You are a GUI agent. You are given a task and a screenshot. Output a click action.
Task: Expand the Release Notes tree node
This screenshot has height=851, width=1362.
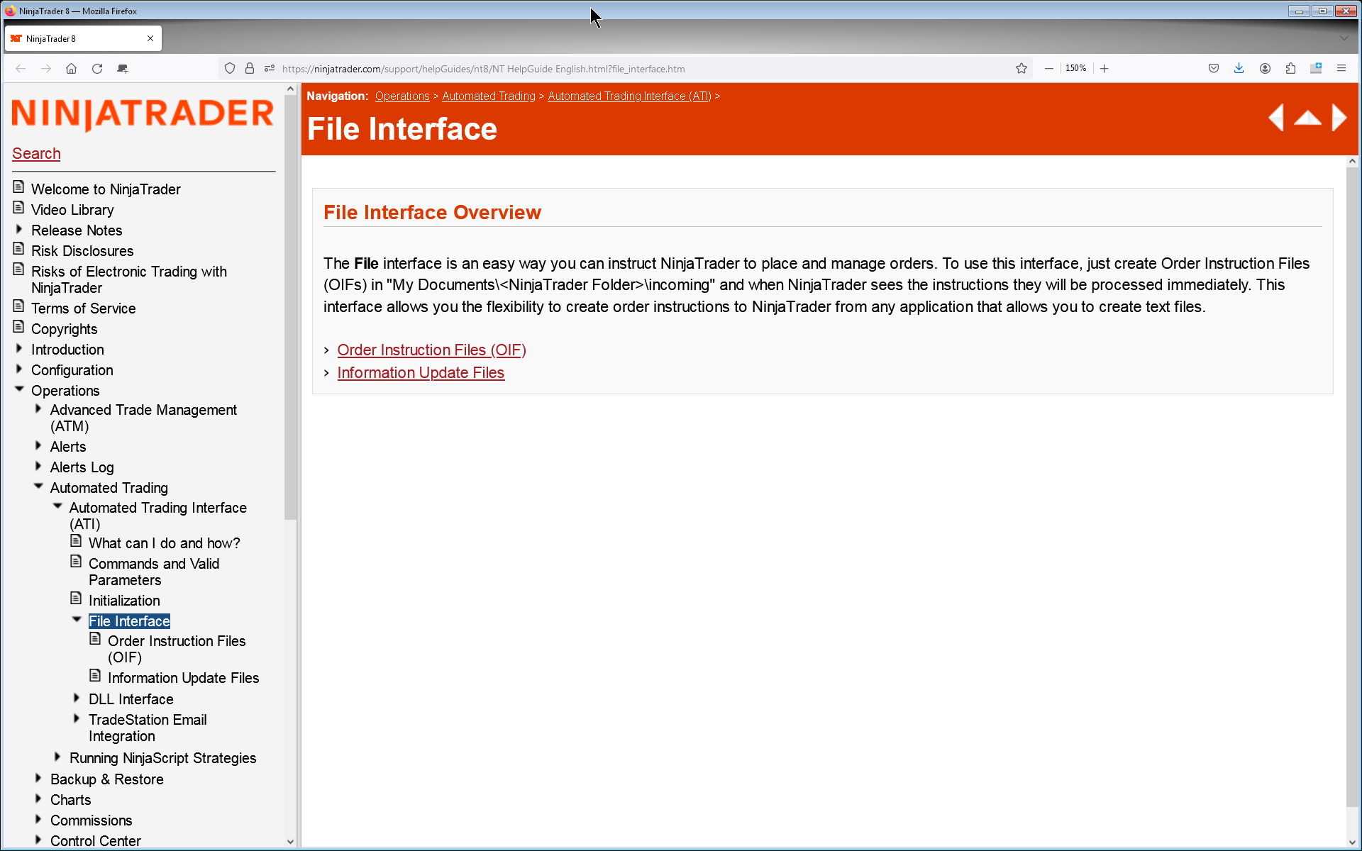click(x=19, y=230)
